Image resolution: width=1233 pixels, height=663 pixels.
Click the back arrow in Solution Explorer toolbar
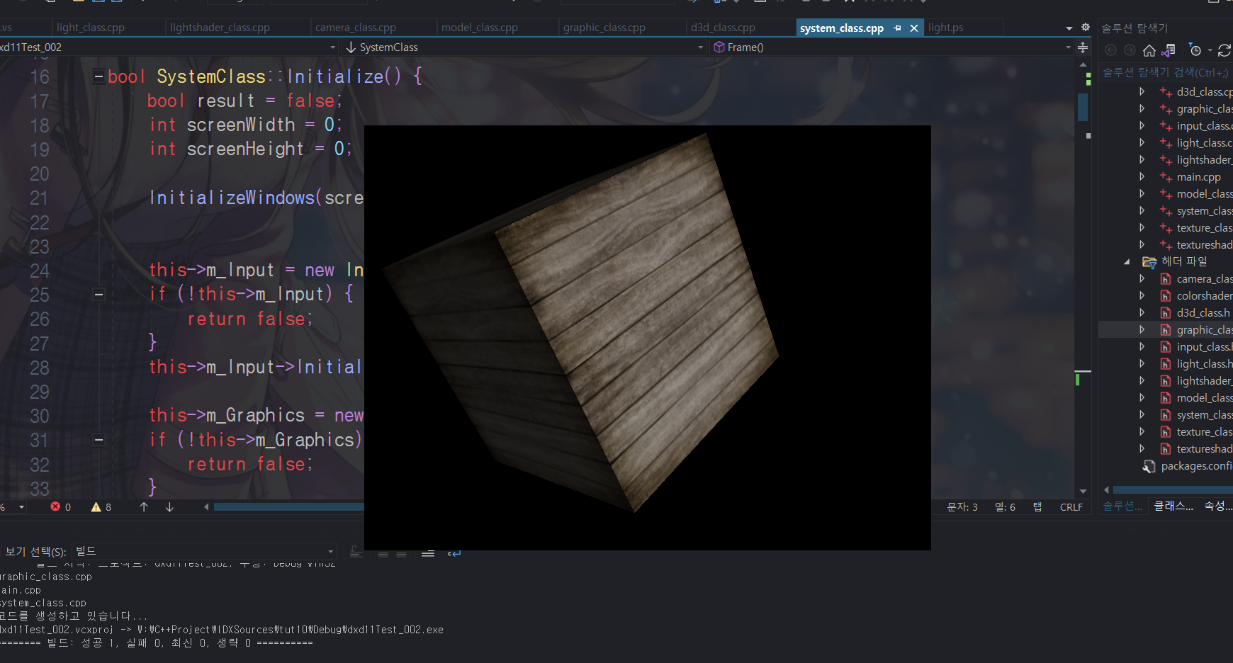click(1110, 50)
